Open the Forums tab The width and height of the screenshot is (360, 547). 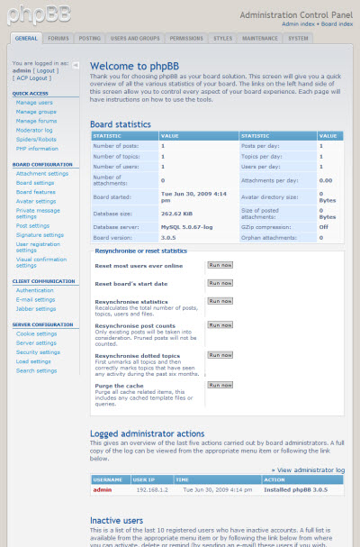(x=58, y=39)
